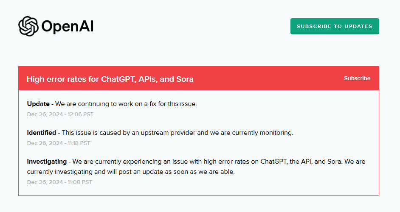Screen dimensions: 400x212
Task: Click the OpenAI wordmark text
Action: click(x=68, y=27)
